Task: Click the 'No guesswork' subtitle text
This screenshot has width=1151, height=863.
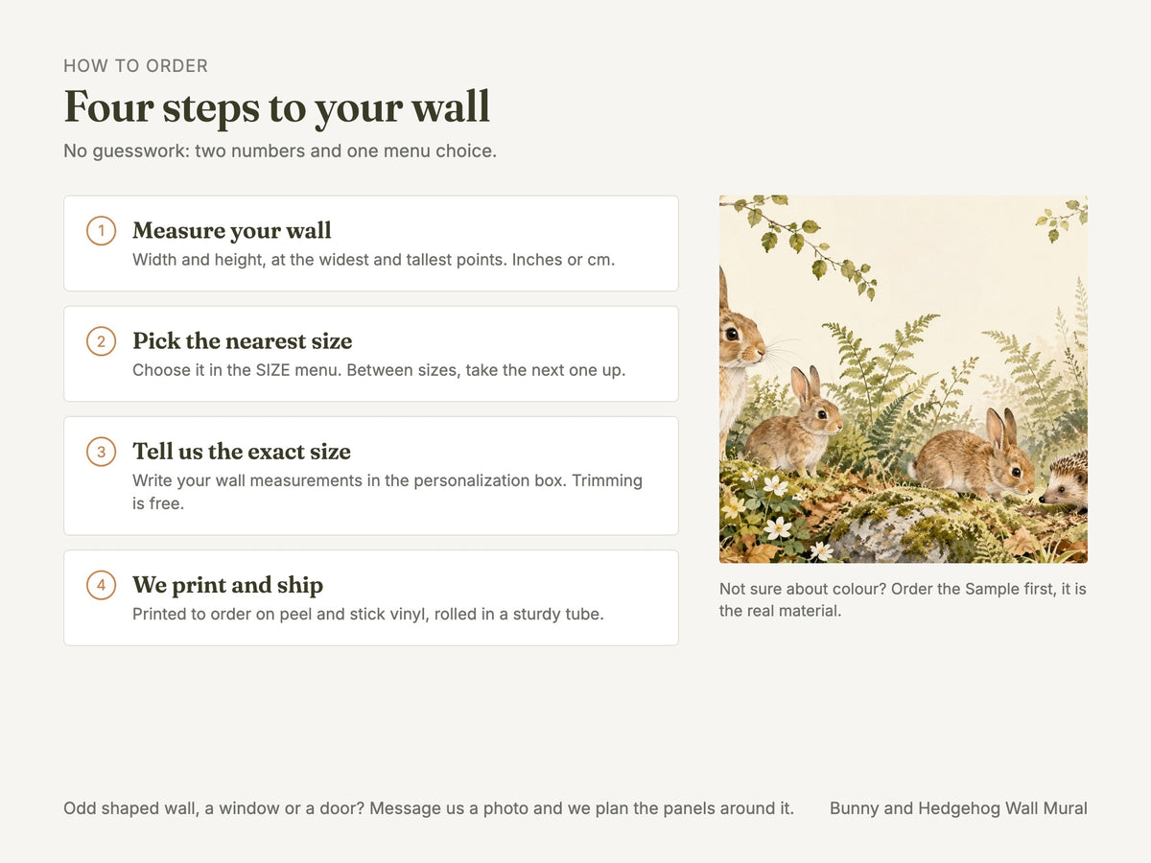Action: point(280,152)
